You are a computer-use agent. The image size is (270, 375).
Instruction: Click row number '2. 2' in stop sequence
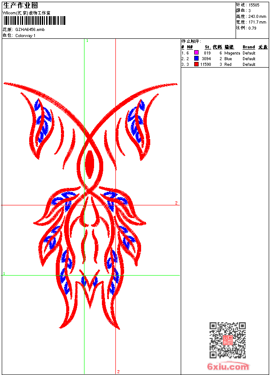[185, 59]
